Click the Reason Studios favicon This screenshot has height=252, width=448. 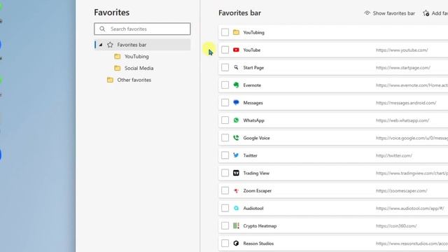[x=236, y=244]
